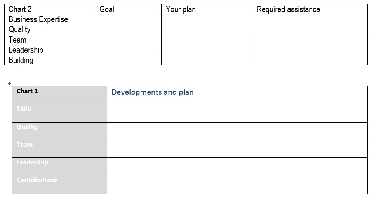The height and width of the screenshot is (197, 376).
Task: Click the Goal cell in Chart 2 Leadership row
Action: pyautogui.click(x=128, y=50)
